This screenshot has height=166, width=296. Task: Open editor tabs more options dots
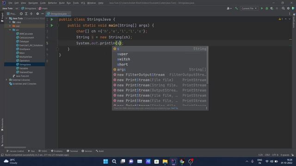pos(290,14)
